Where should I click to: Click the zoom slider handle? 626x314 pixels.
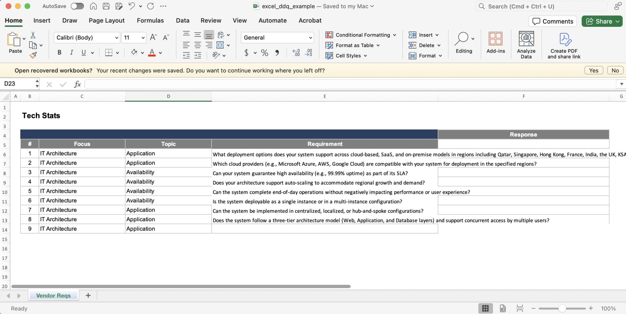pyautogui.click(x=562, y=308)
